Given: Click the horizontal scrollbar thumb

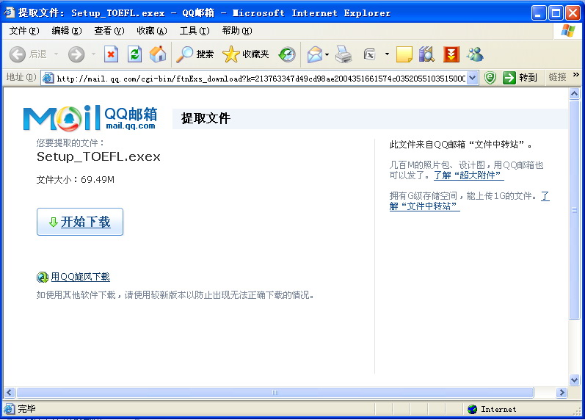Looking at the screenshot, I should point(275,393).
